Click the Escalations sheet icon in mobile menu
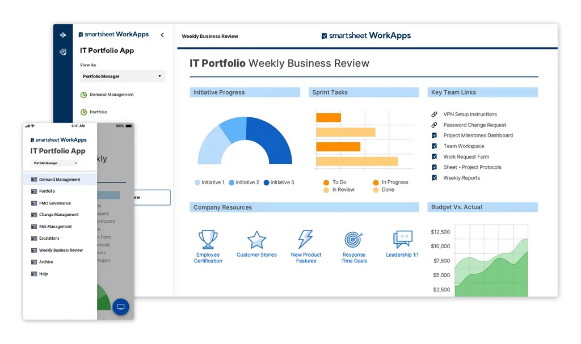 pos(33,239)
